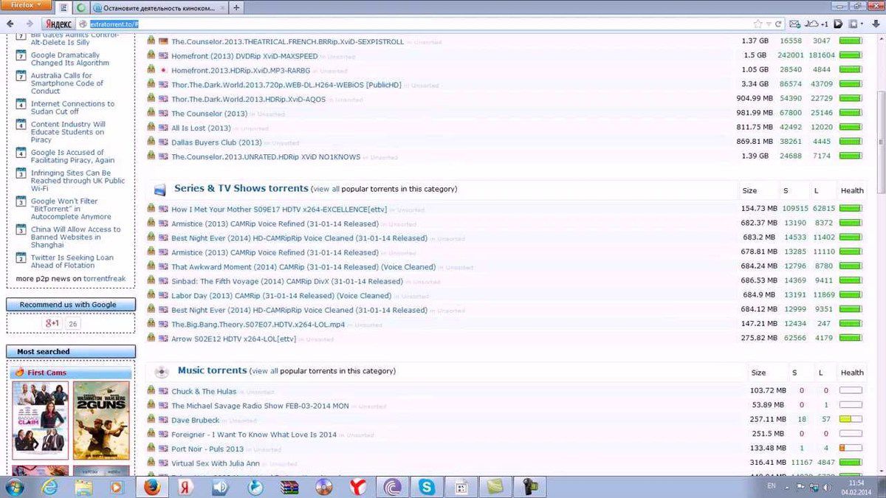This screenshot has height=498, width=886.
Task: Open the Firefox application menu button
Action: point(27,4)
